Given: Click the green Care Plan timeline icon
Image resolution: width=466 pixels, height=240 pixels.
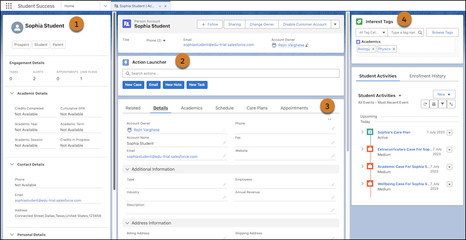Looking at the screenshot, I should point(370,132).
